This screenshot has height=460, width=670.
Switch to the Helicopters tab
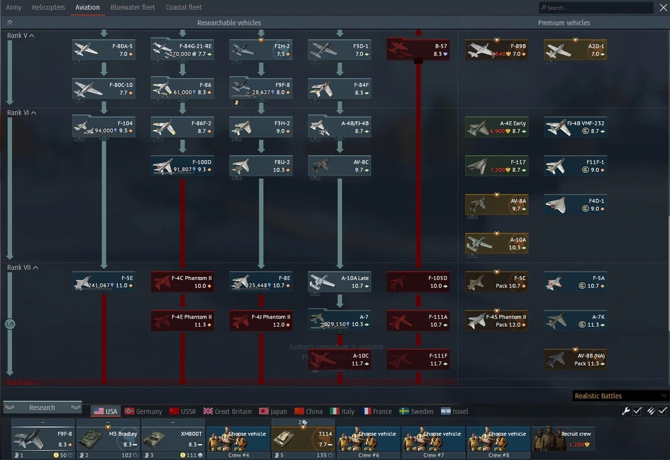coord(48,7)
